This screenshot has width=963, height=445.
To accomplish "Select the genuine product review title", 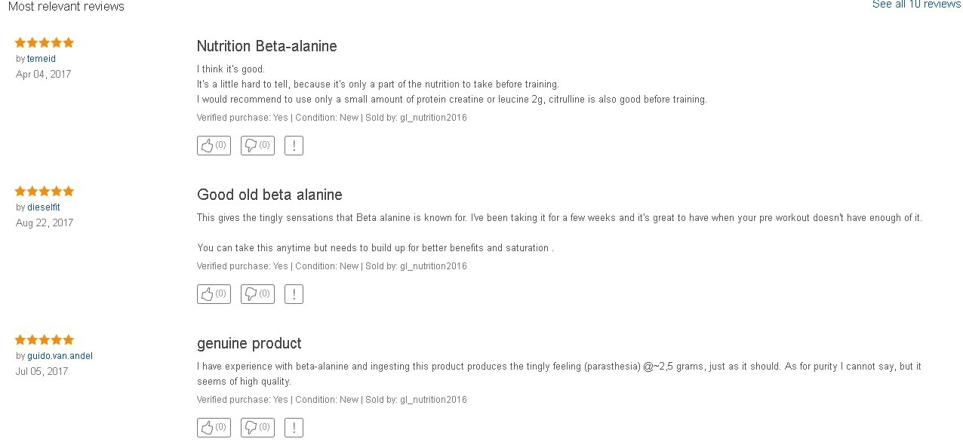I will point(249,344).
